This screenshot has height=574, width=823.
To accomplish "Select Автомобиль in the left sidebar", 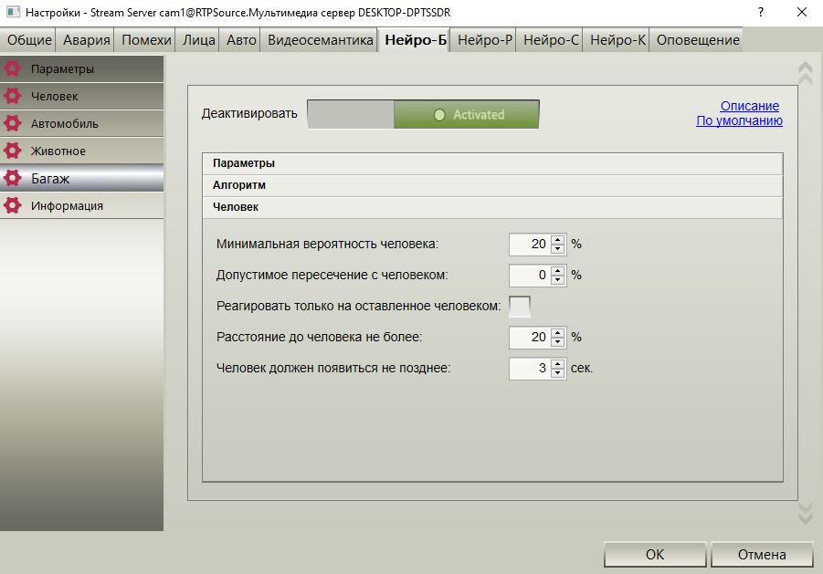I will 82,123.
